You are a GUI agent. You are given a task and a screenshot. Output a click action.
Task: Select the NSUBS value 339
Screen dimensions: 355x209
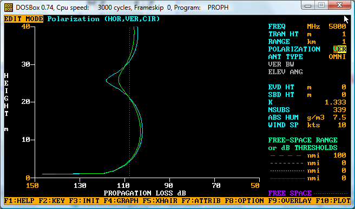pyautogui.click(x=340, y=110)
